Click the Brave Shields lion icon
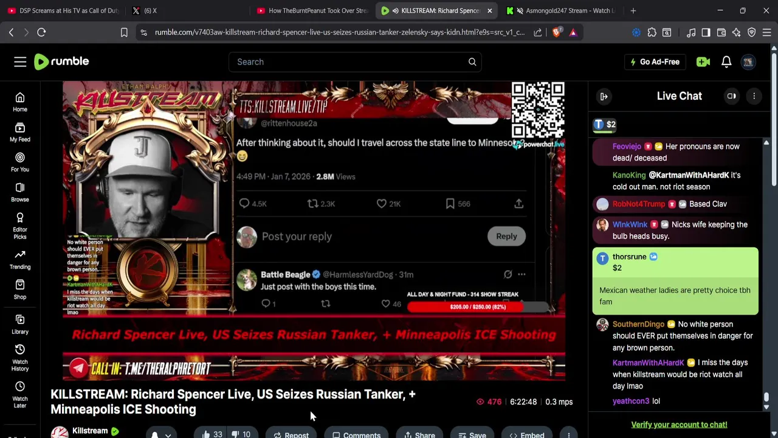 point(556,32)
